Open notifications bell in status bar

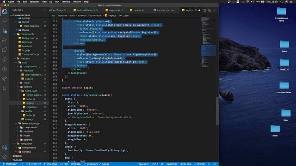215,164
